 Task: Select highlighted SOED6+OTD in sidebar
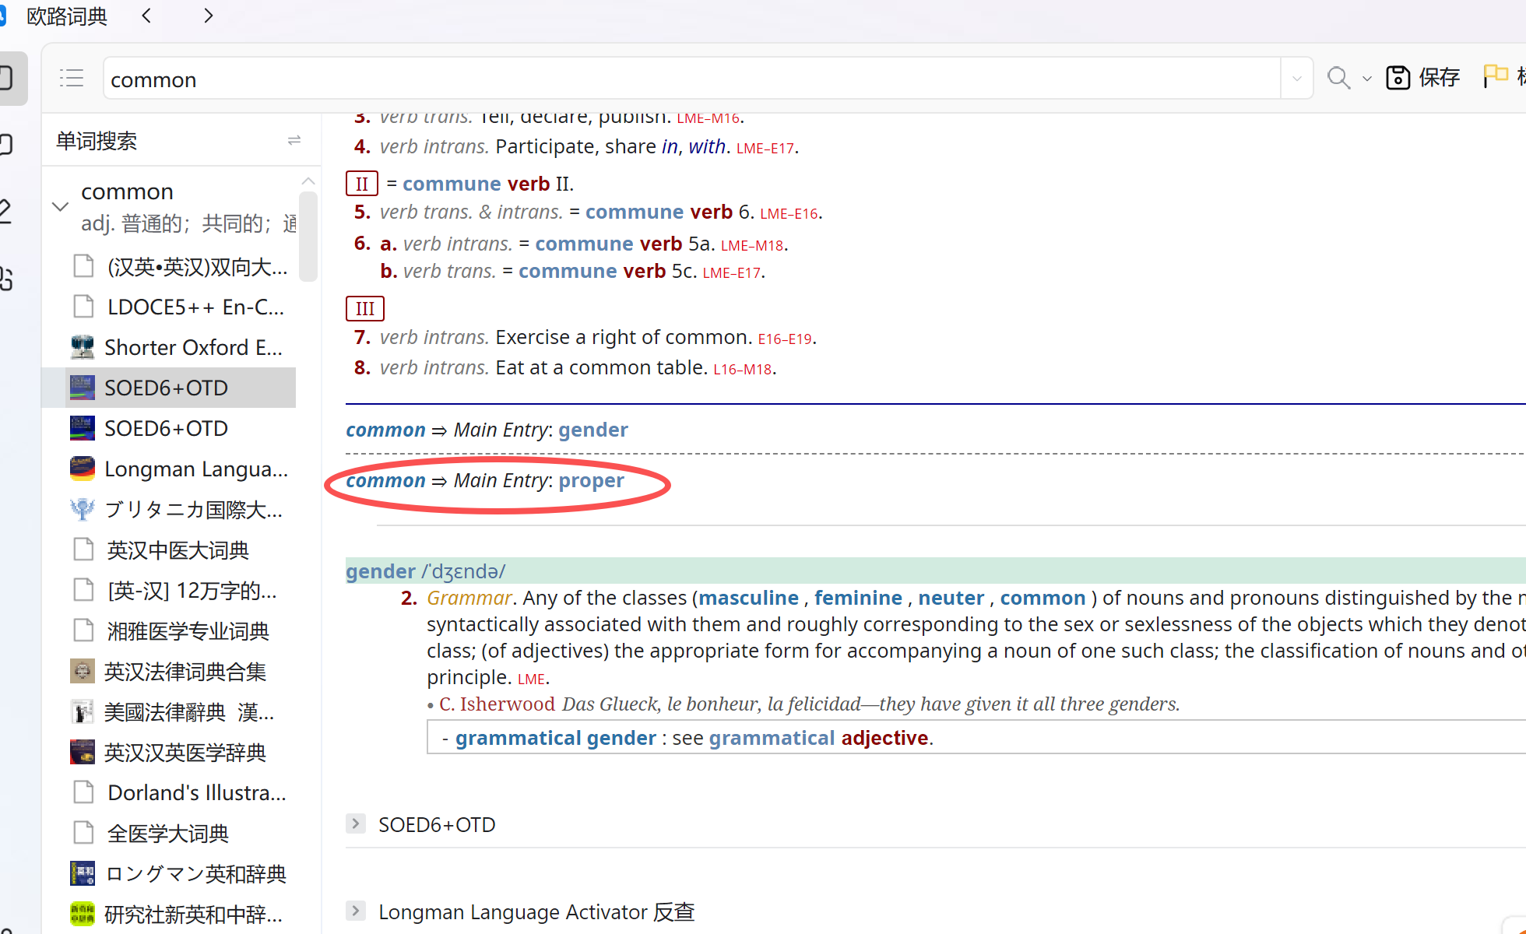[166, 388]
